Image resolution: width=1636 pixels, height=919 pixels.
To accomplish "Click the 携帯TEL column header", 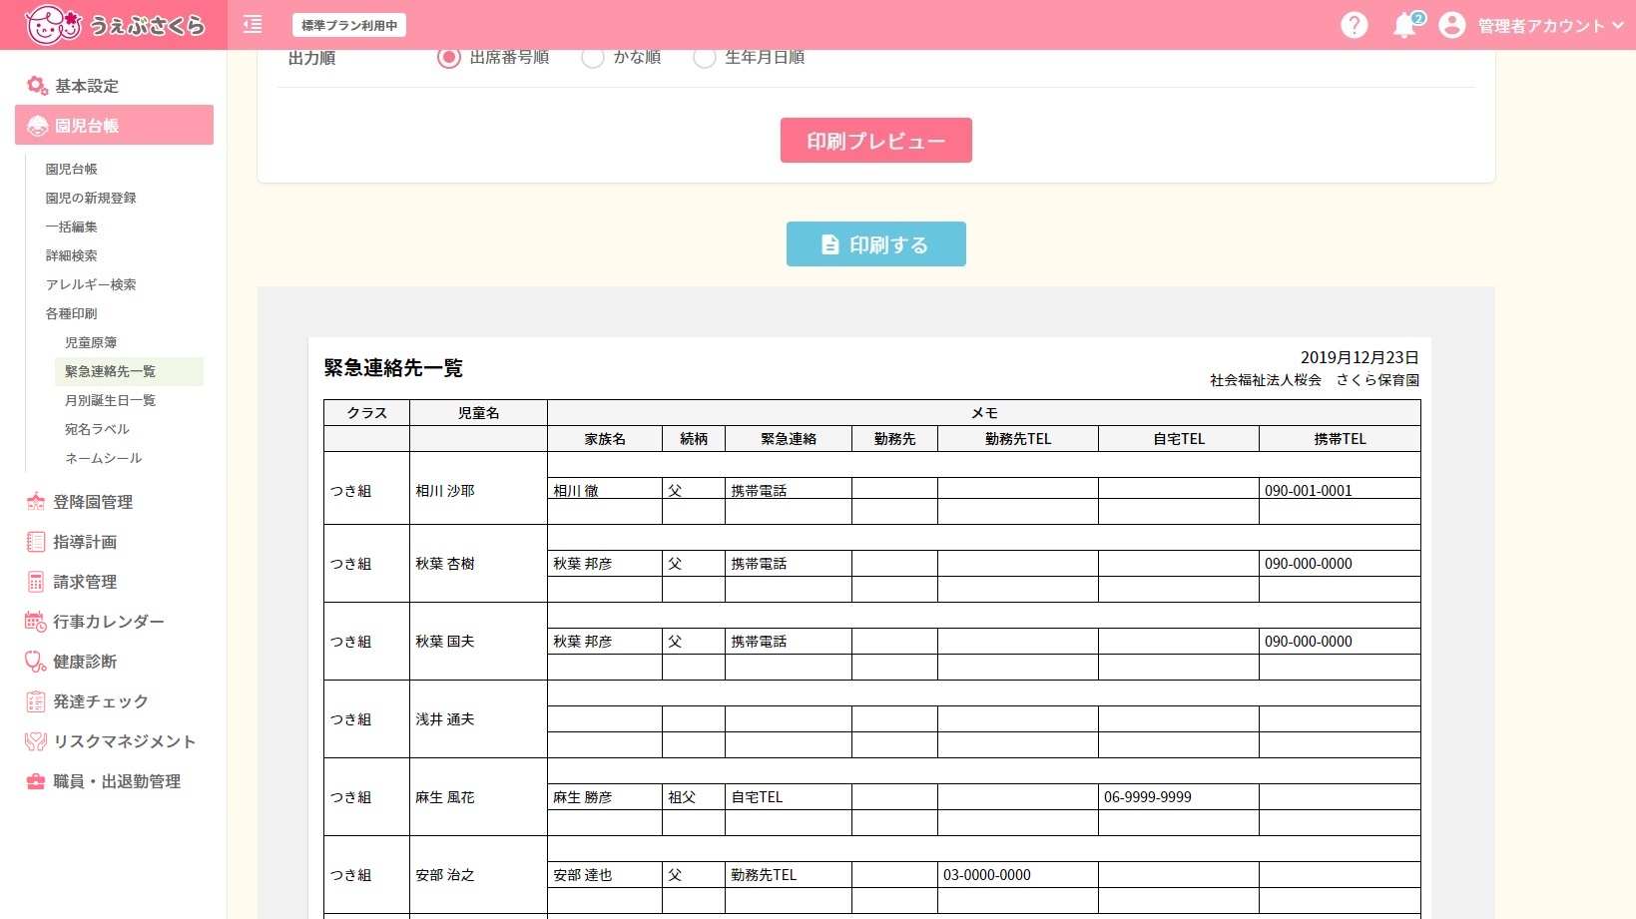I will point(1340,439).
